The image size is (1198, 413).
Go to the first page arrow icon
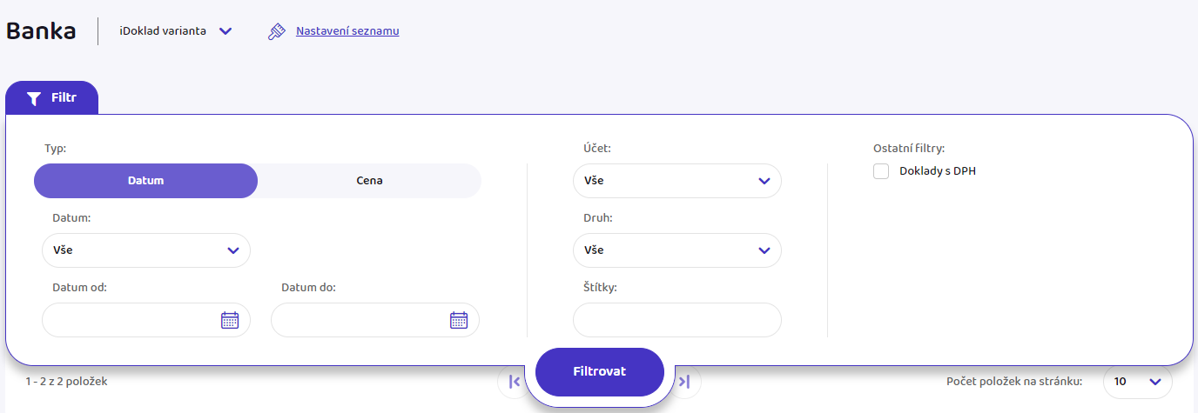point(514,381)
